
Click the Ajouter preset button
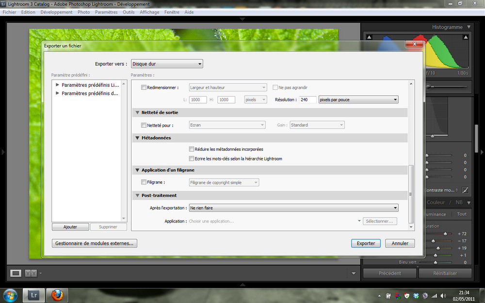click(x=70, y=227)
